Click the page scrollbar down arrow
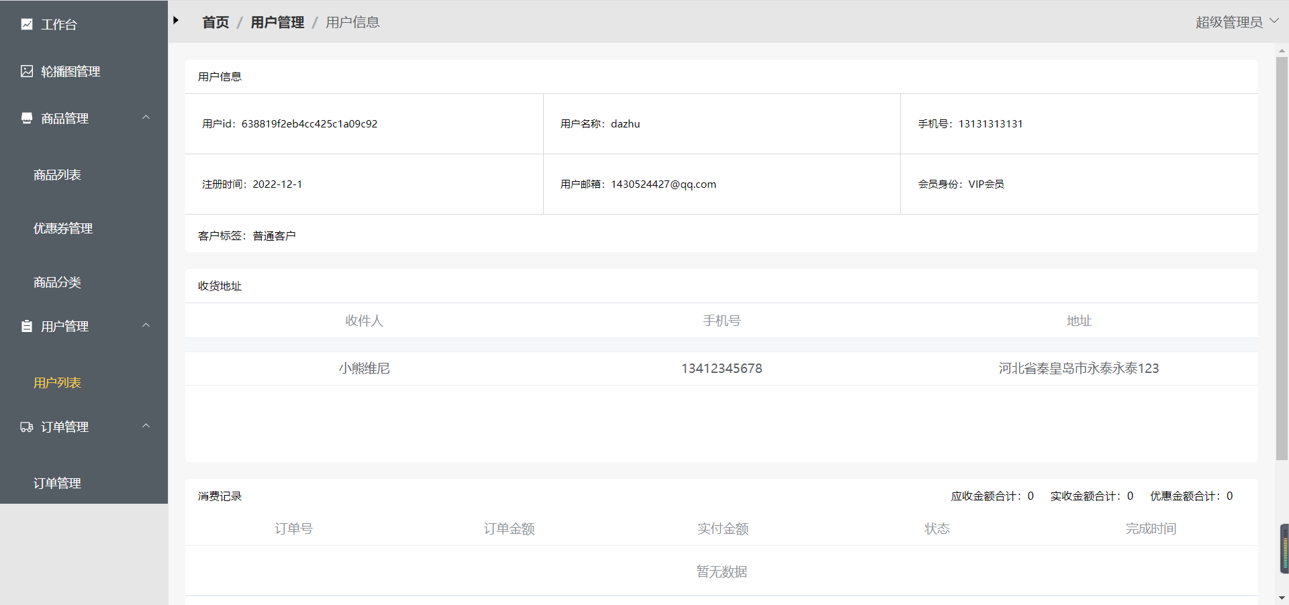Screen dimensions: 1289x605 pos(1282,598)
